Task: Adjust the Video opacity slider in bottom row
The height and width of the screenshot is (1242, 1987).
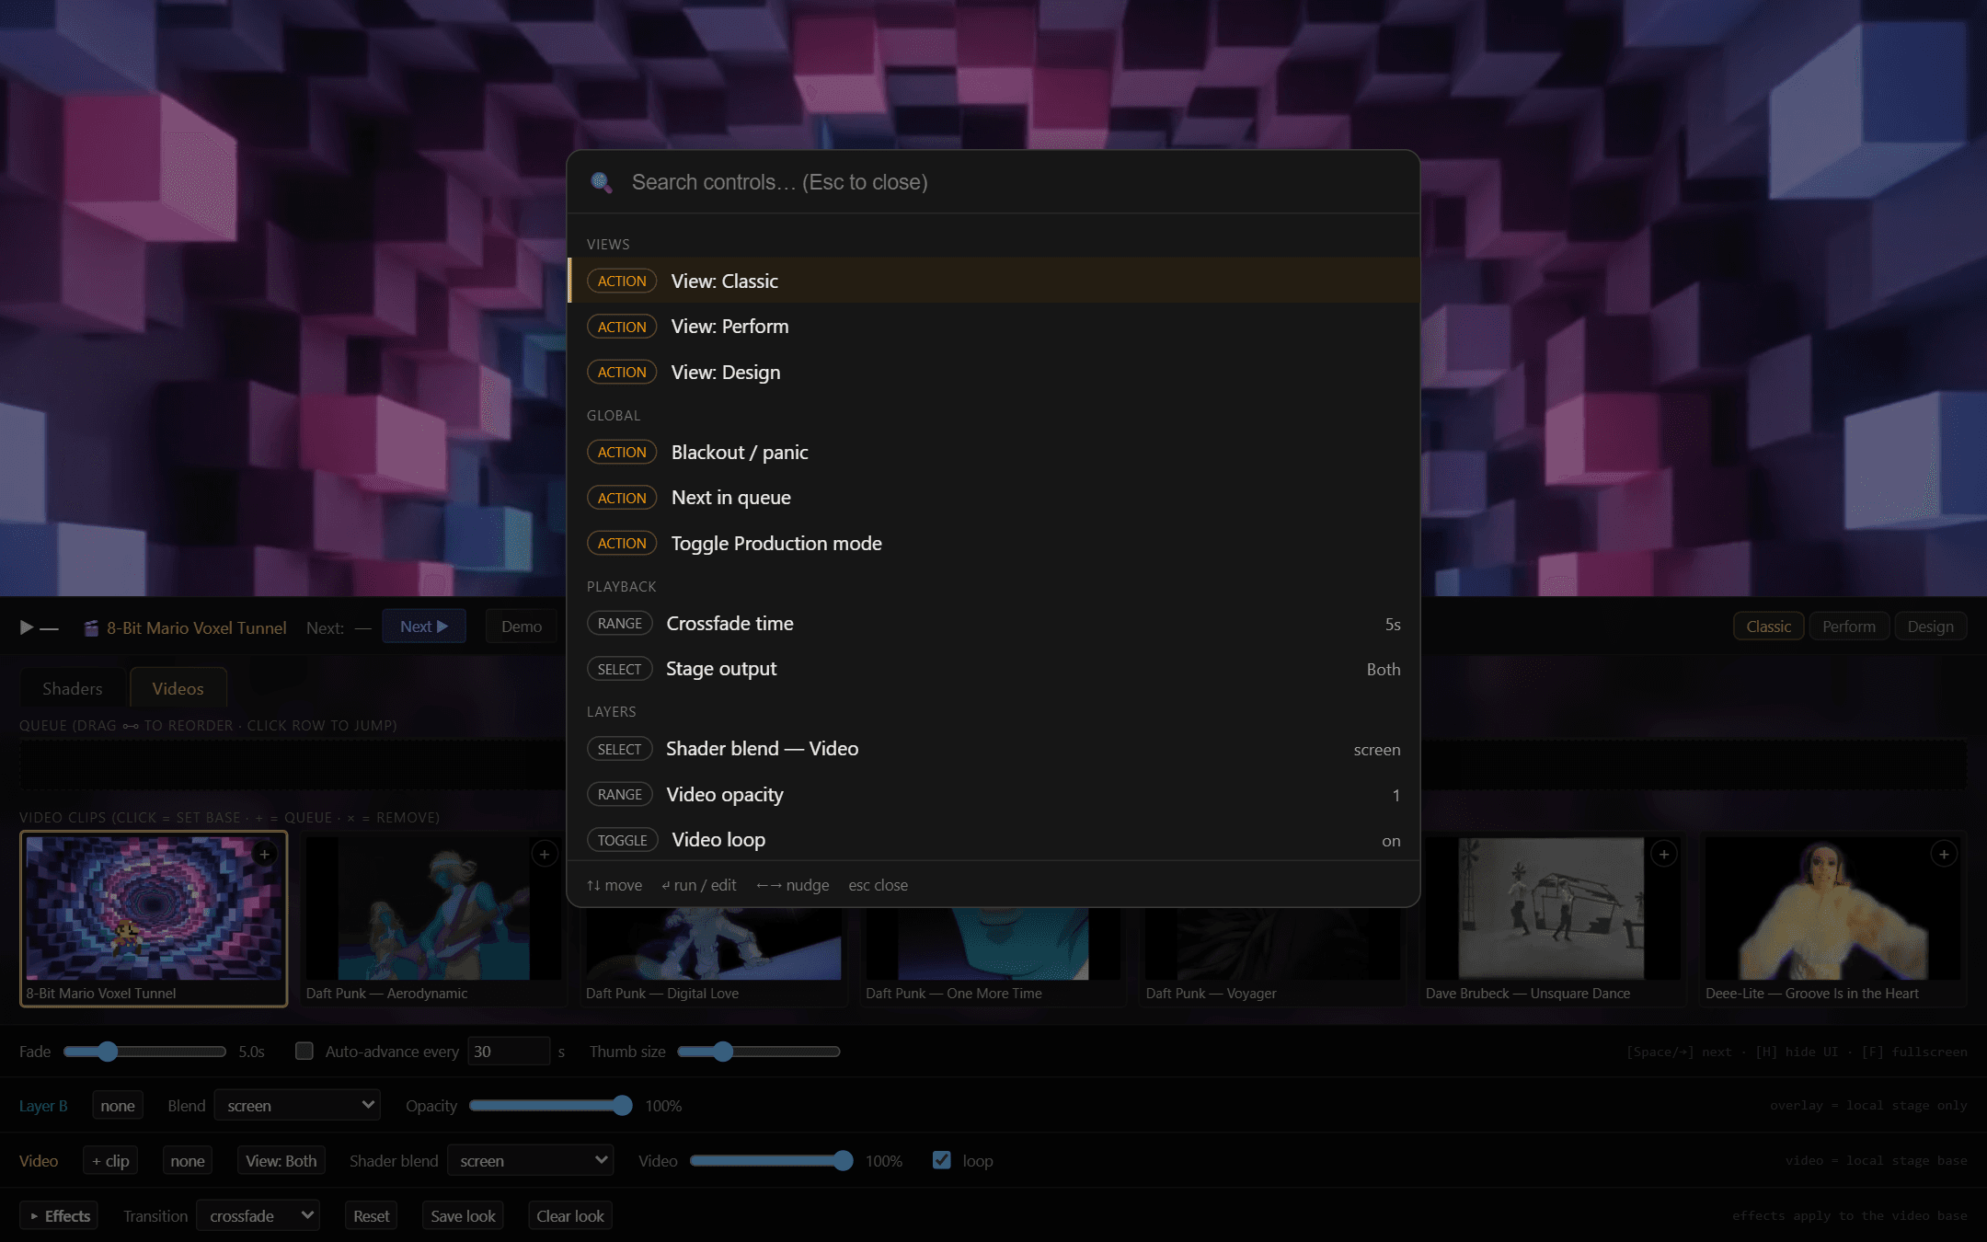Action: point(772,1161)
